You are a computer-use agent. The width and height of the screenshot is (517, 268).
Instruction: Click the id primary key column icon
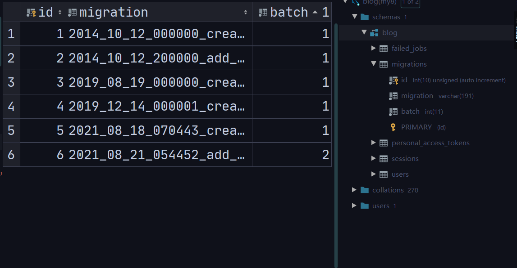coord(393,80)
